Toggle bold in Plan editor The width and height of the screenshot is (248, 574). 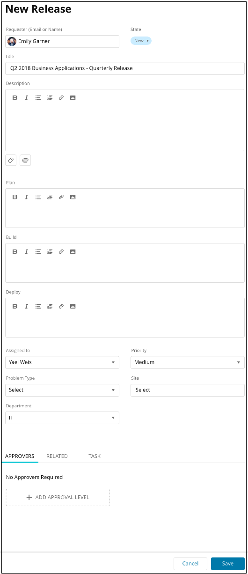click(15, 197)
